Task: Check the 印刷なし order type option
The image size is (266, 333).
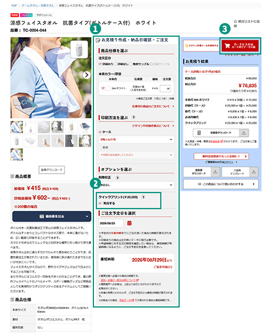Action: coord(115,64)
